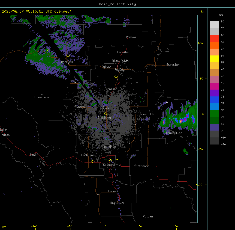Select the light blue swatch in the dBZ legend

(214, 107)
